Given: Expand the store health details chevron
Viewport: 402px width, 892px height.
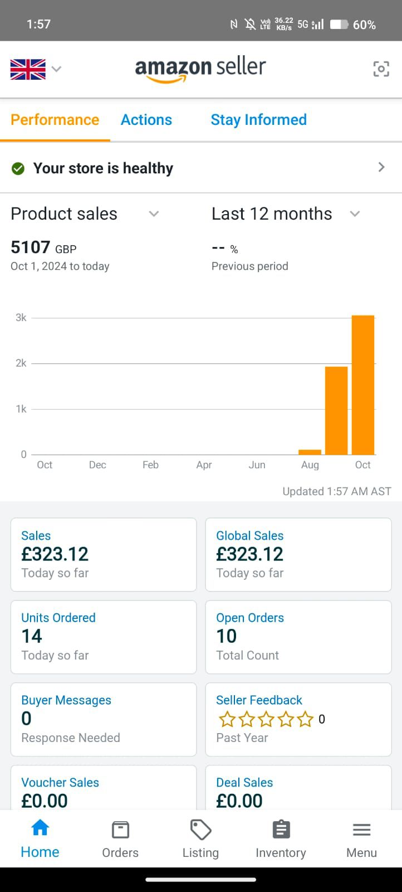Looking at the screenshot, I should (x=381, y=167).
